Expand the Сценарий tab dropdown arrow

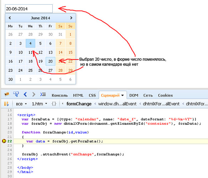[123, 95]
